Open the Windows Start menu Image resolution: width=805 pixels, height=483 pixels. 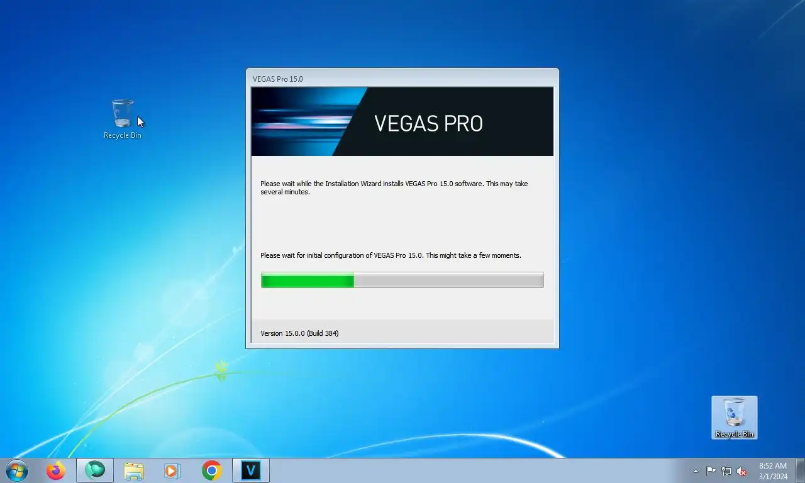tap(16, 470)
